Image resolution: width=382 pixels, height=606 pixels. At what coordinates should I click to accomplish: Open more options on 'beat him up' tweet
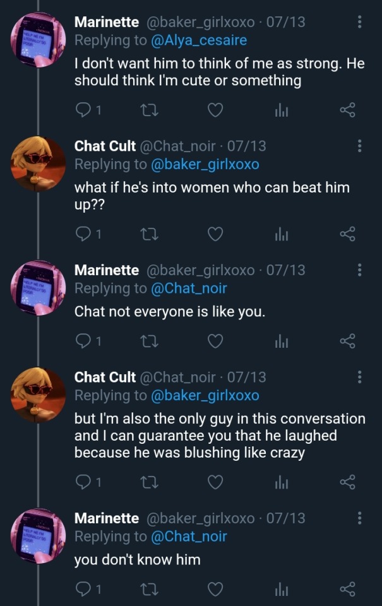(359, 146)
